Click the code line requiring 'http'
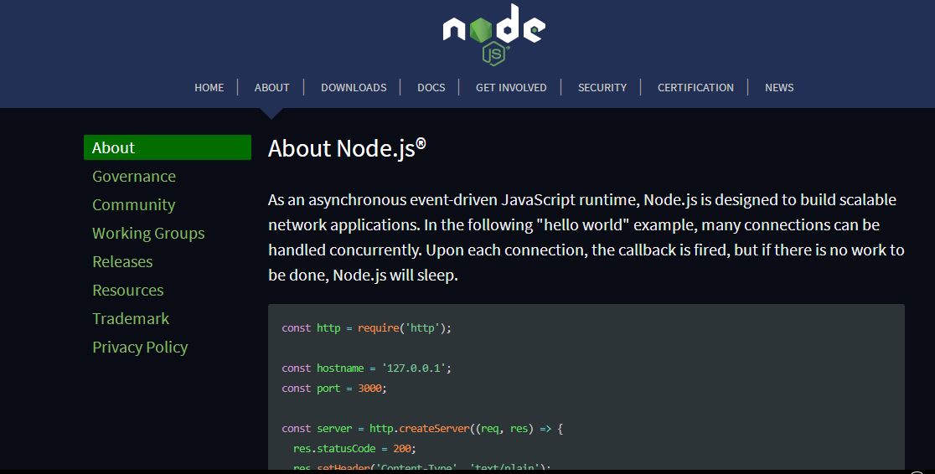 366,328
